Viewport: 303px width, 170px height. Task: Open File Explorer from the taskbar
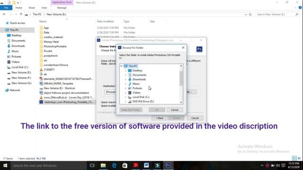click(103, 165)
